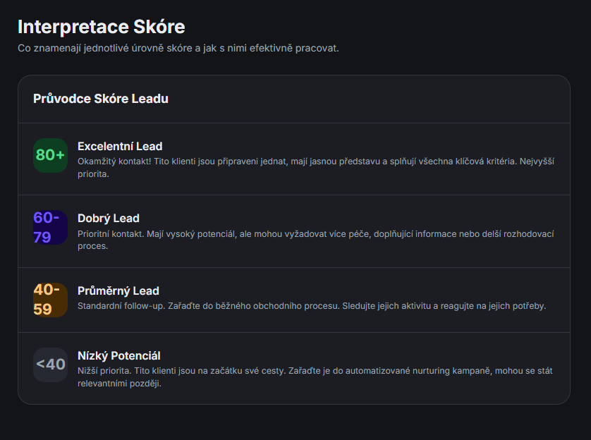Click the subtitle text under Interpretace Skóre

[x=179, y=49]
